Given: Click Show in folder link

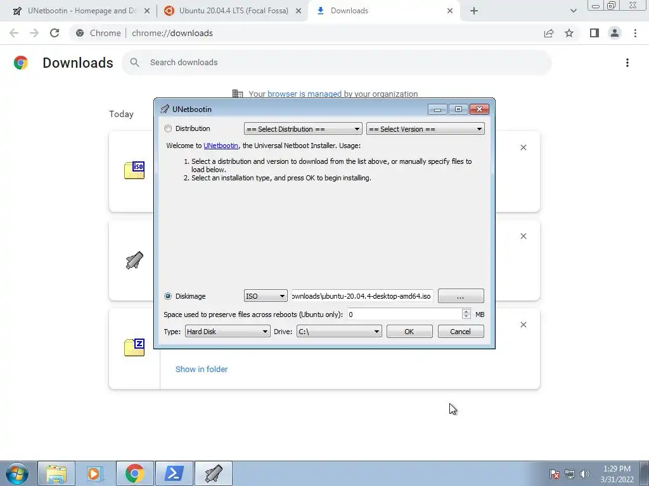Looking at the screenshot, I should coord(202,369).
